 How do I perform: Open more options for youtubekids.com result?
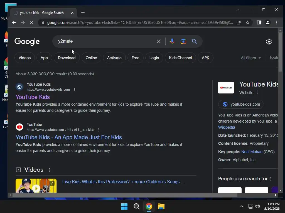(75, 90)
